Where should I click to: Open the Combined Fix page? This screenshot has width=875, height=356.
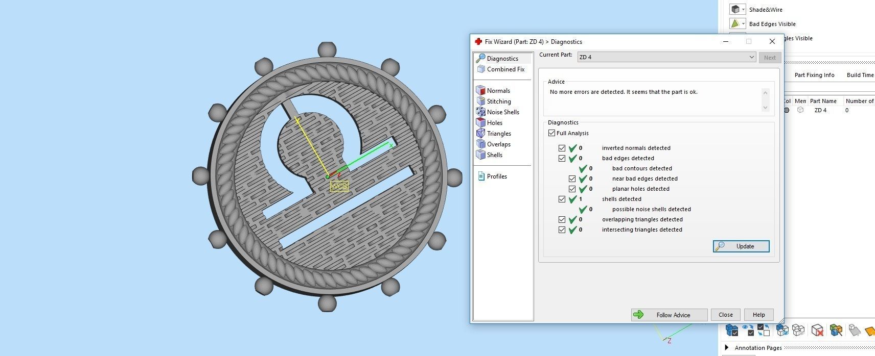501,69
